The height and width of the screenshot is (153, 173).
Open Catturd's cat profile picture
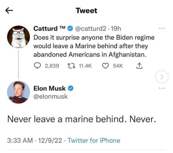tap(18, 37)
